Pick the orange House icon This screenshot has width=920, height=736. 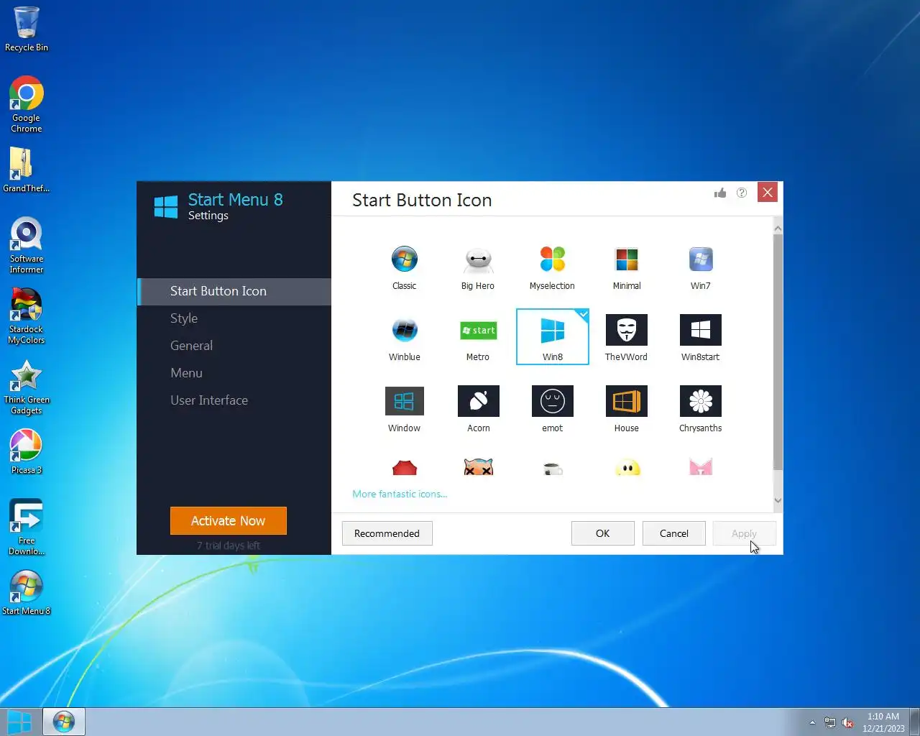pos(627,409)
